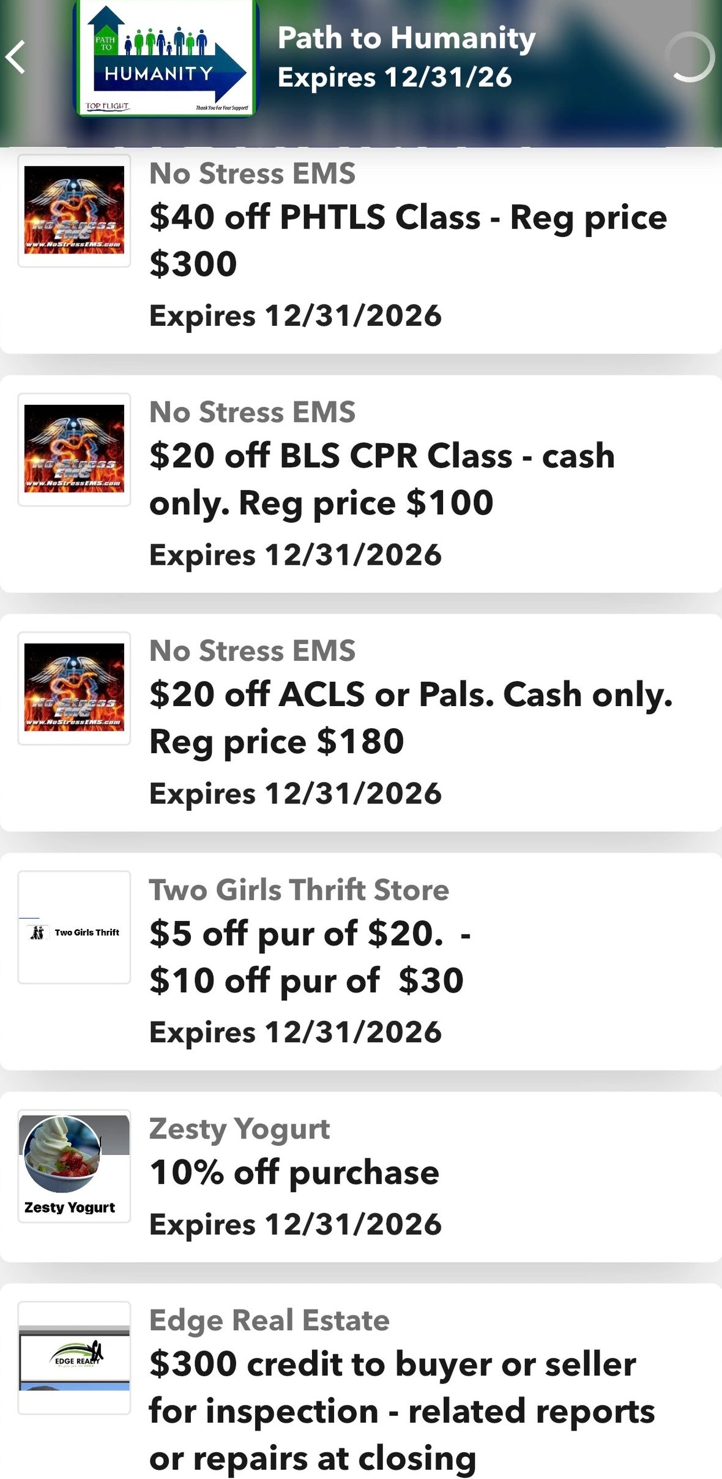Tap the Zesty Yogurt logo image
The height and width of the screenshot is (1479, 722).
pos(74,1165)
